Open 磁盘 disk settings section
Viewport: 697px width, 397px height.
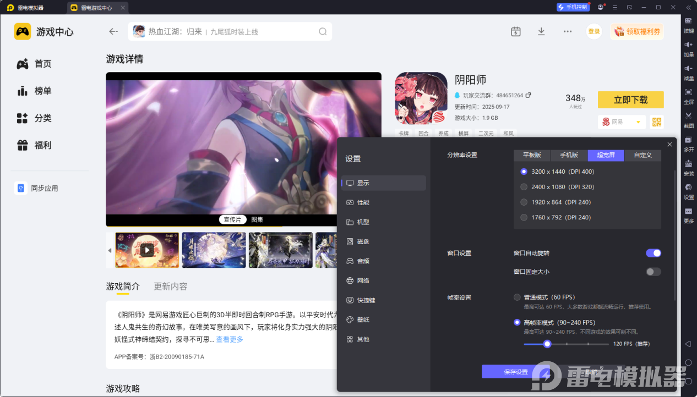point(384,241)
